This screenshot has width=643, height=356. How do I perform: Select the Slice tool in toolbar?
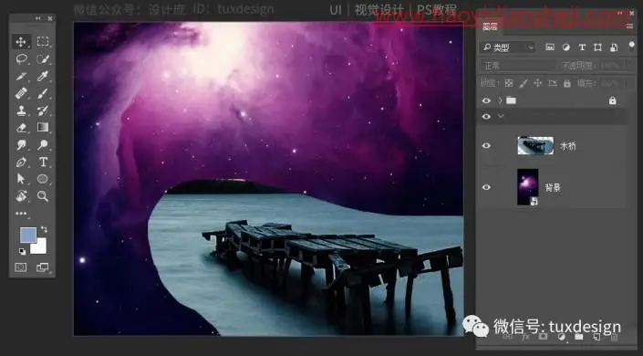pos(21,77)
